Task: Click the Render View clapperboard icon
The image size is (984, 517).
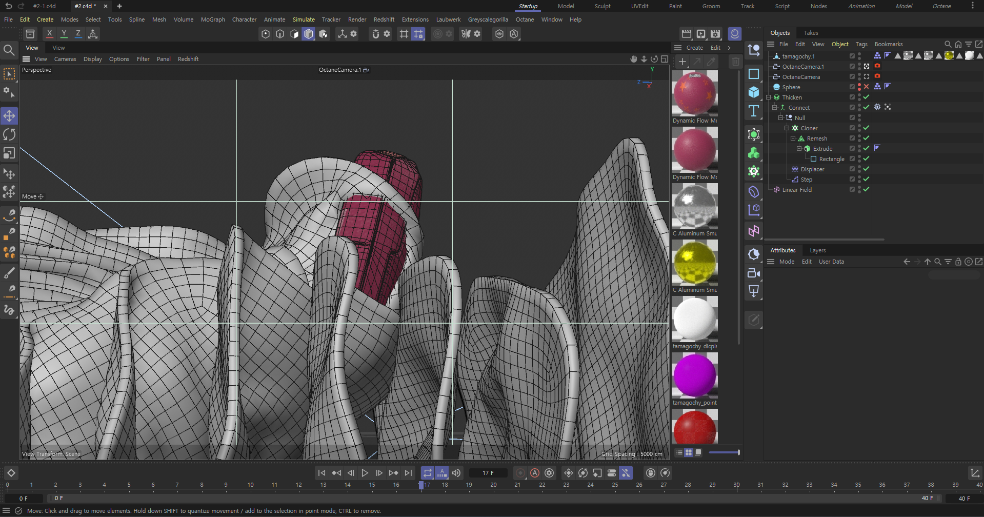Action: tap(687, 34)
